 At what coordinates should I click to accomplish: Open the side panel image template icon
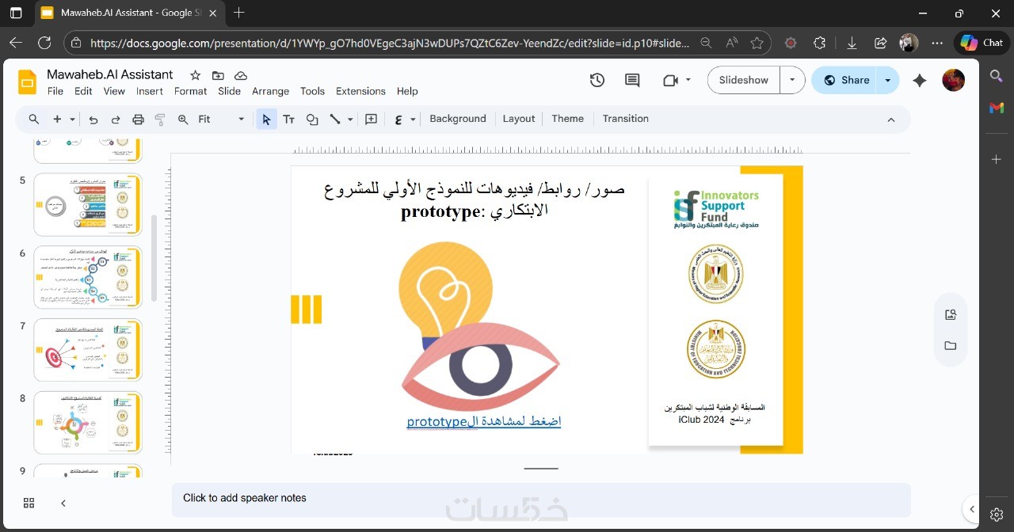tap(951, 315)
